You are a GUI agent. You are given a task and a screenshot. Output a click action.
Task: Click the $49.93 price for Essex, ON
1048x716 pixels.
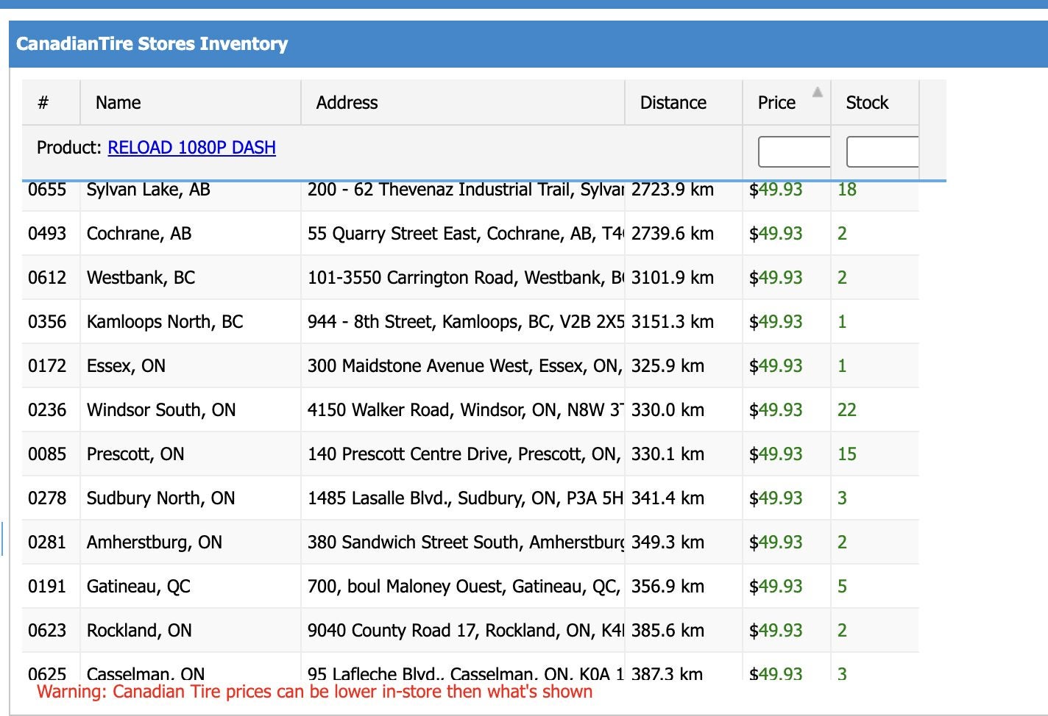(776, 366)
